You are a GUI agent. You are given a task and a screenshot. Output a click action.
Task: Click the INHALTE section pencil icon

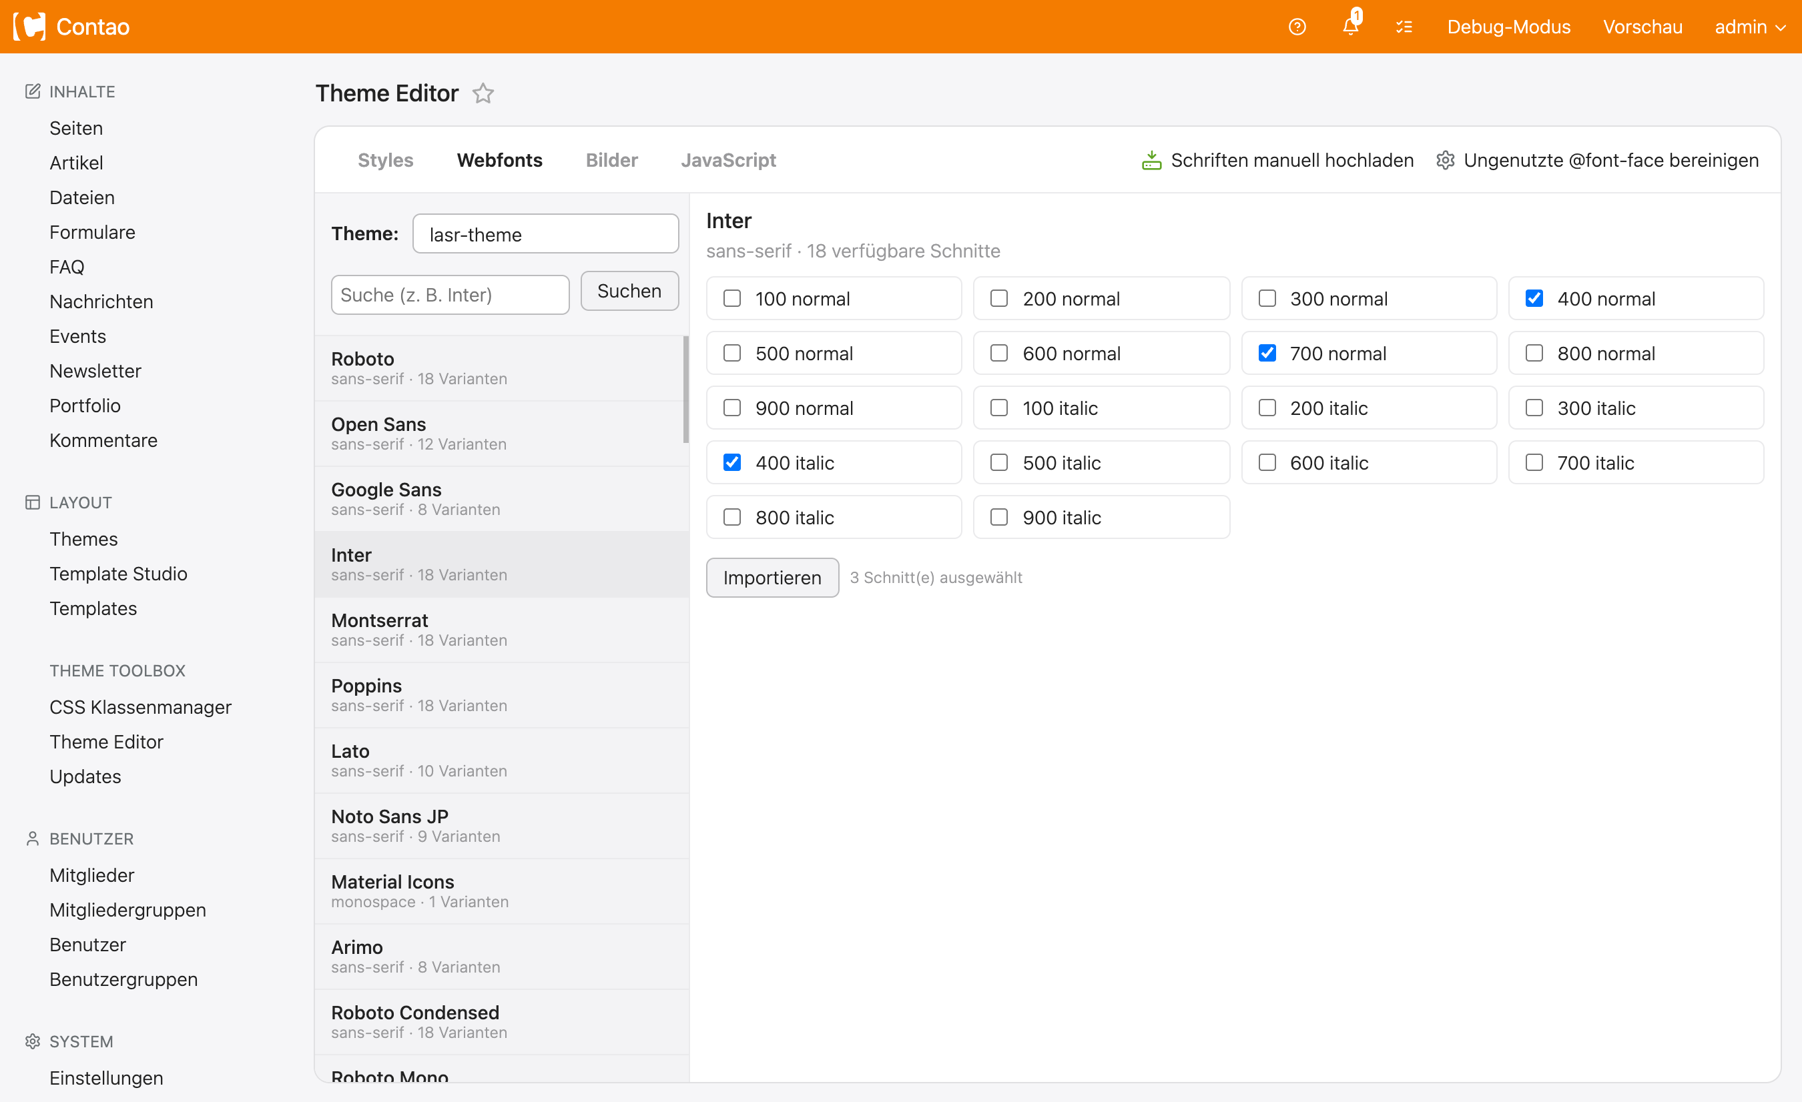[x=32, y=91]
